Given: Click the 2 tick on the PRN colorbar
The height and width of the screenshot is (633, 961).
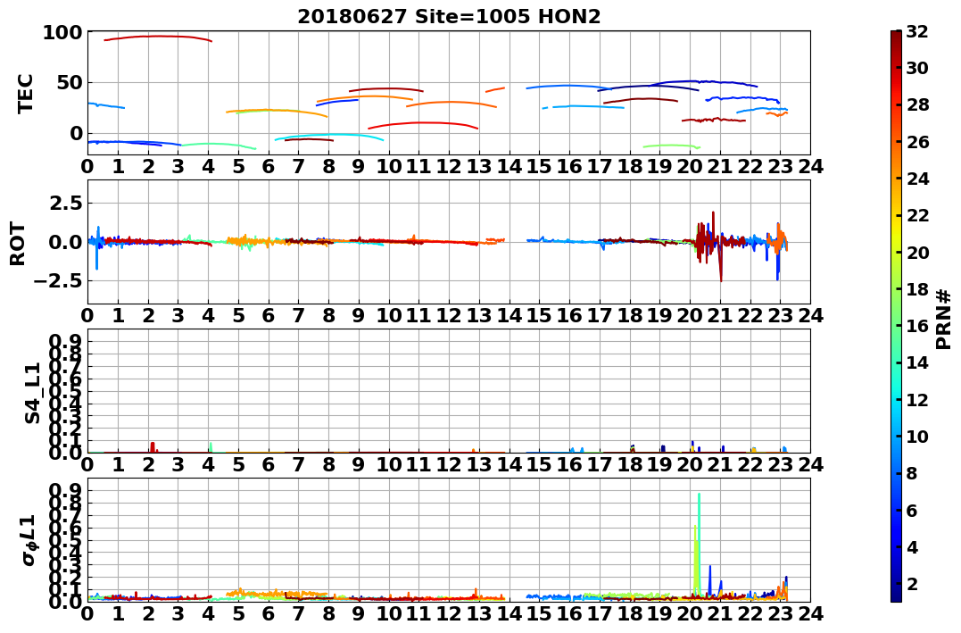Looking at the screenshot, I should [x=912, y=583].
